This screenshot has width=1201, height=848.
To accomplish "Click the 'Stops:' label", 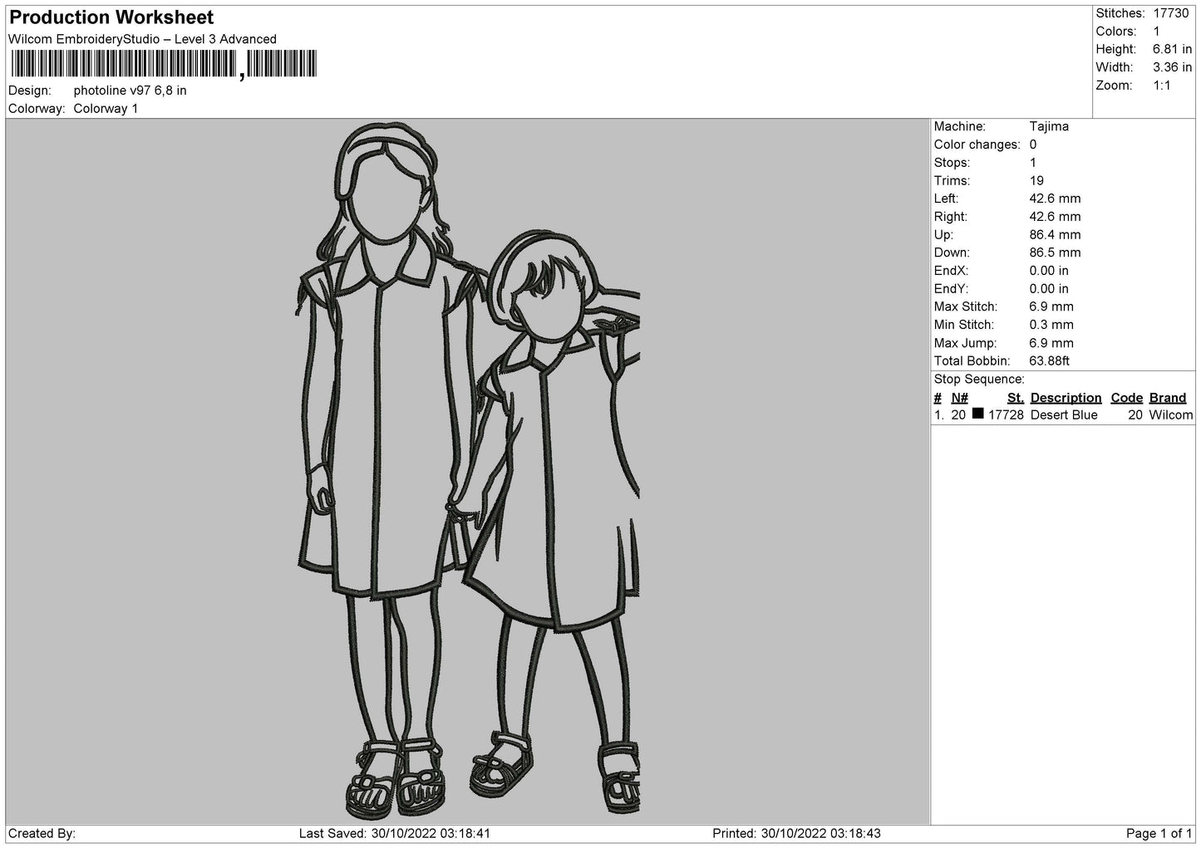I will [x=952, y=163].
